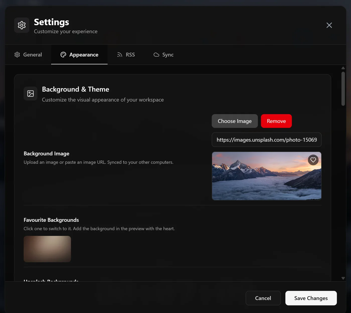Click the Background Image label
351x313 pixels.
(x=46, y=153)
